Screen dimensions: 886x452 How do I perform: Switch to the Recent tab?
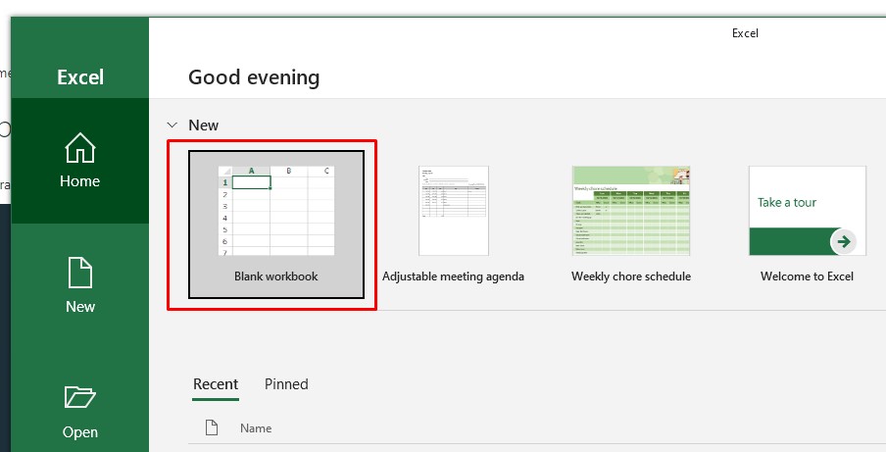tap(215, 384)
